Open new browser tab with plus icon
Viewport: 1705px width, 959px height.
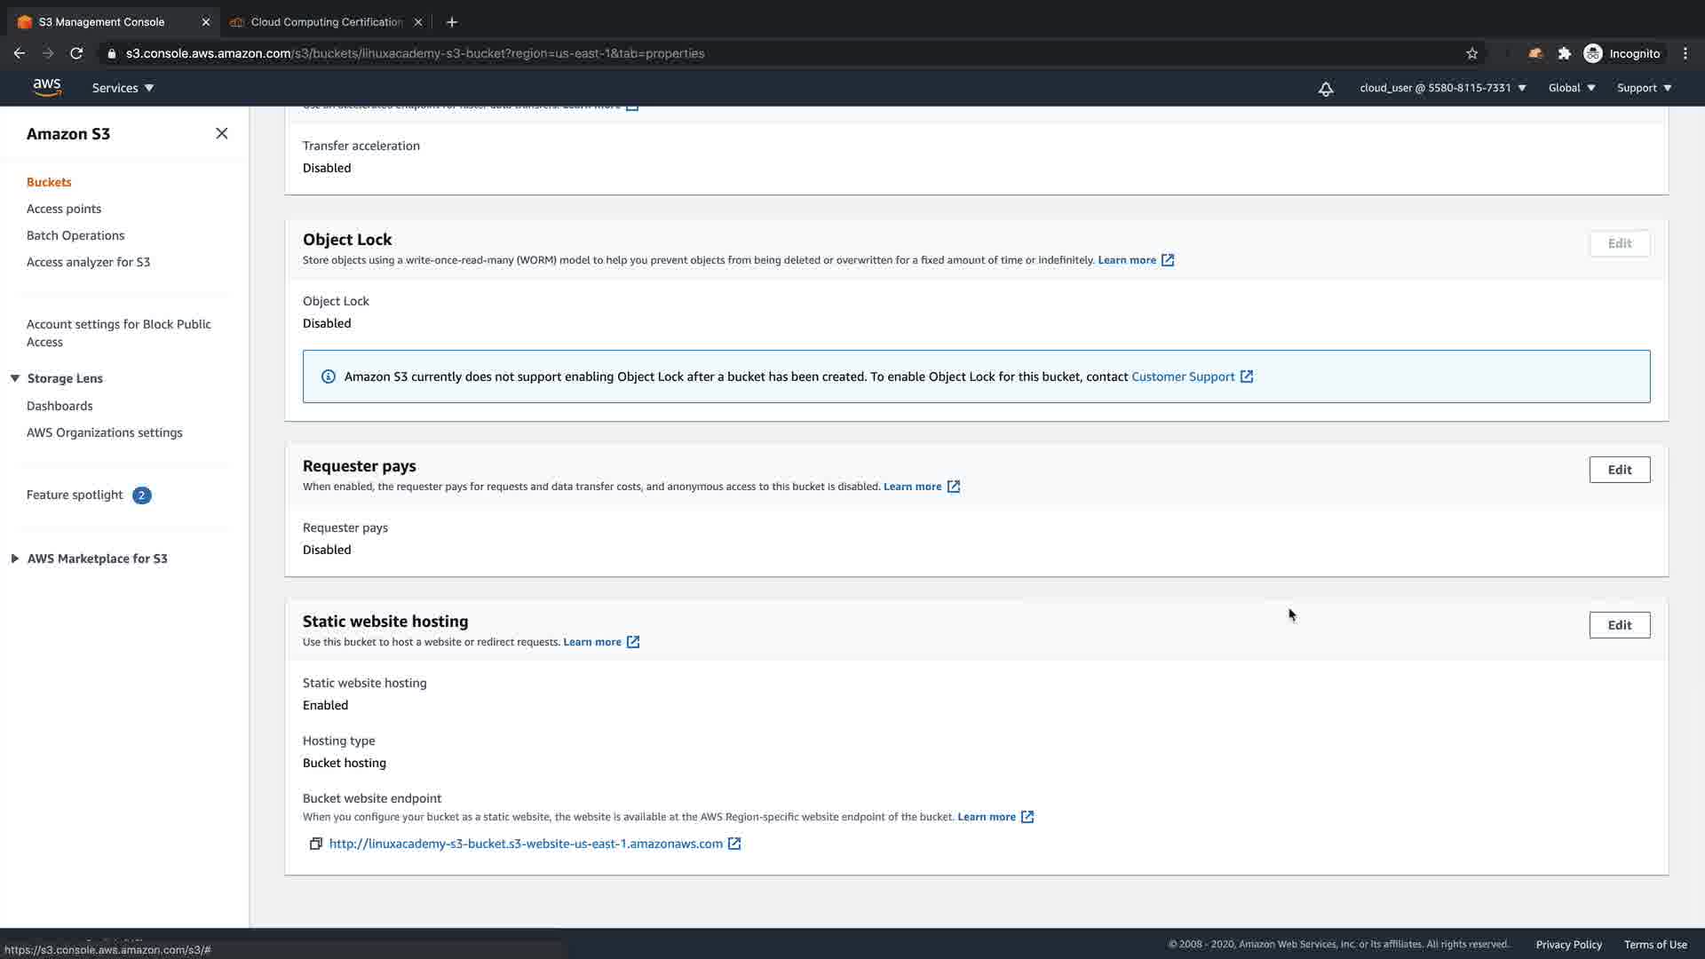(452, 21)
